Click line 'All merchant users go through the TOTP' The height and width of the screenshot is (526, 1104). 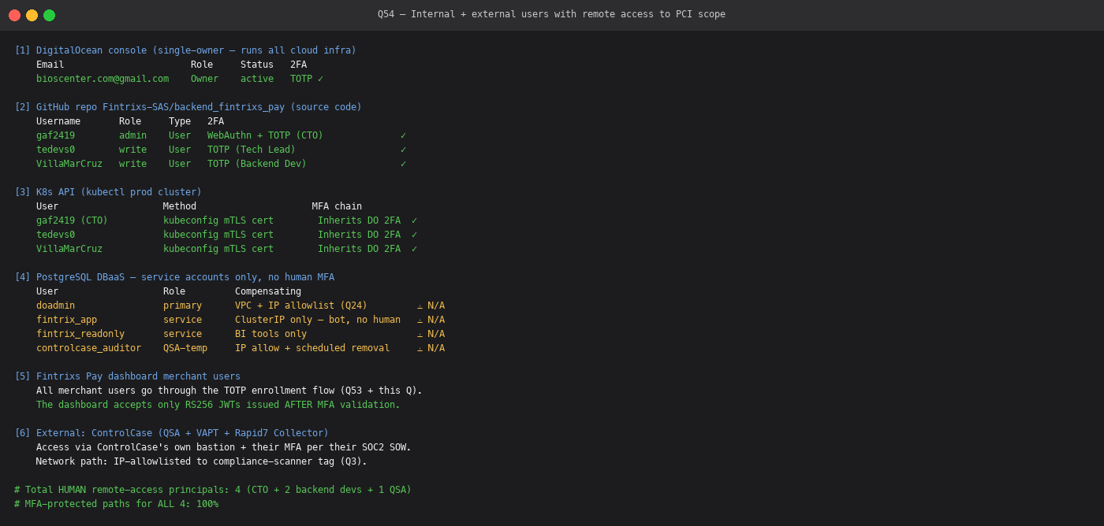pos(229,391)
